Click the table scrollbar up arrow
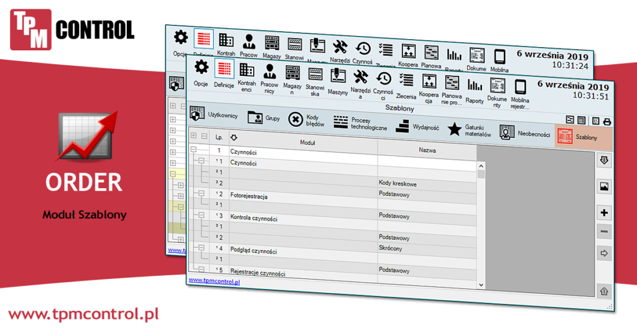 pyautogui.click(x=481, y=166)
